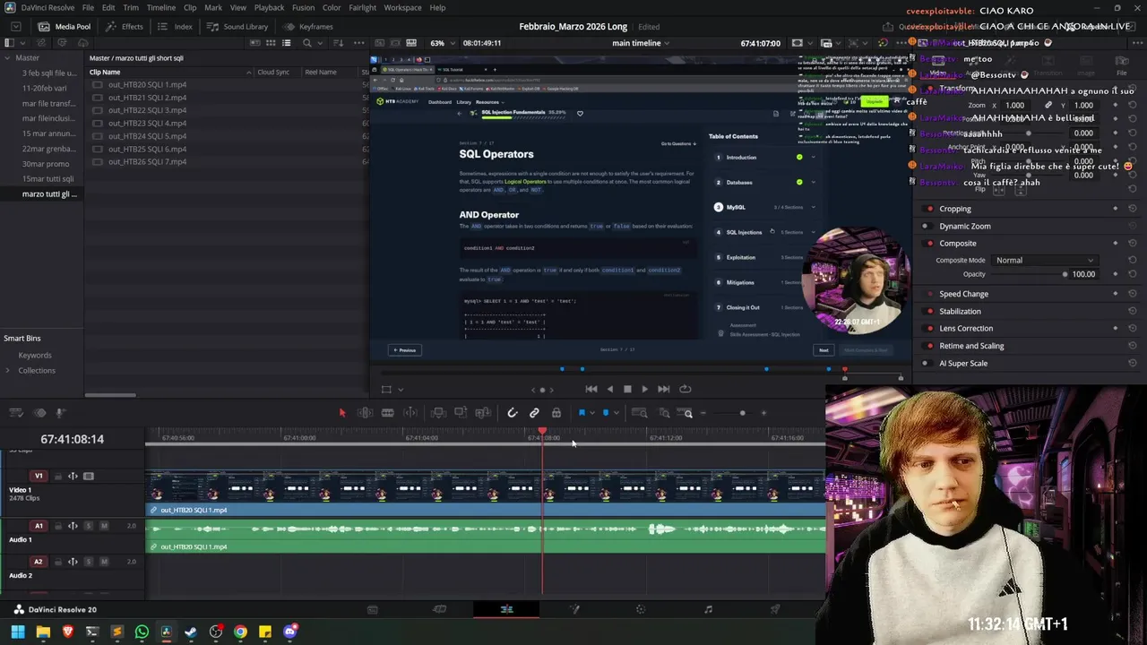This screenshot has width=1147, height=645.
Task: Click the Insert Clip edit icon
Action: coord(438,413)
